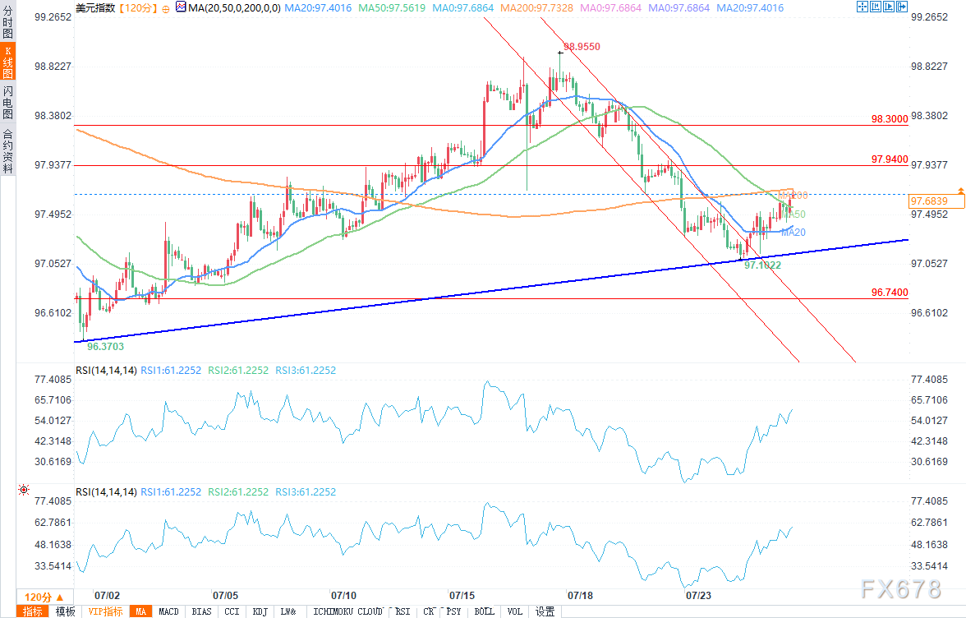
Task: Click the MA(20,50,0,200,0,0) parameters label
Action: (234, 8)
